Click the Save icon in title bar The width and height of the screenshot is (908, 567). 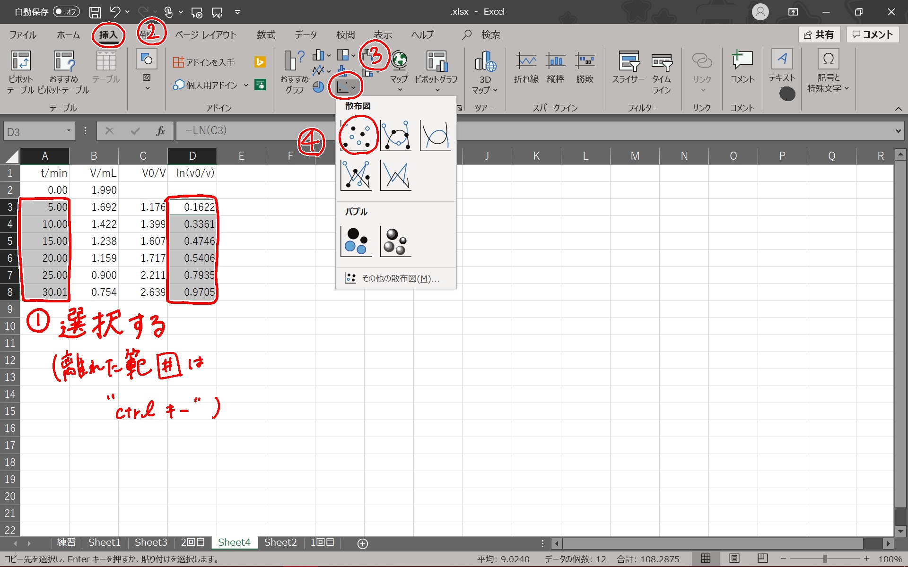(x=95, y=12)
